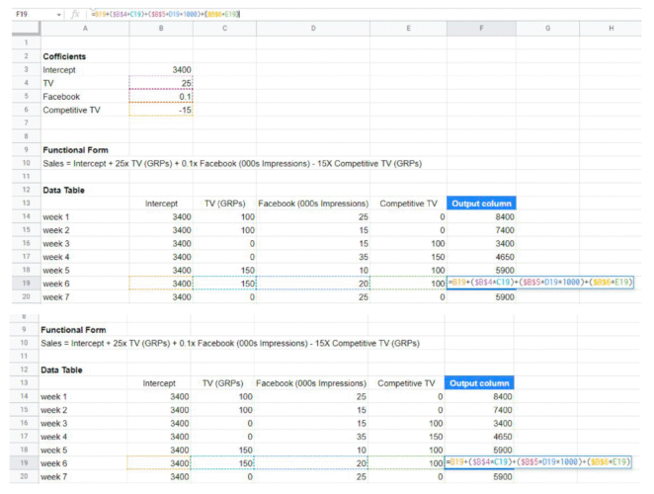
Task: Click week 4 output 4650 in upper sheet copy
Action: [x=505, y=257]
